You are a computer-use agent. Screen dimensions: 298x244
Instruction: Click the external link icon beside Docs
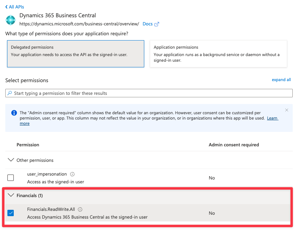click(x=157, y=24)
